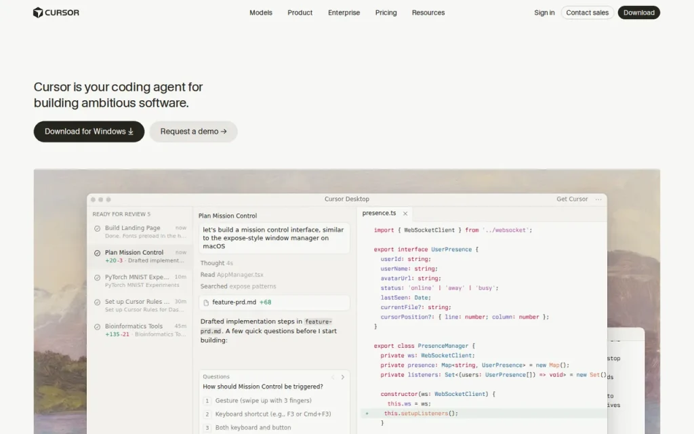The image size is (694, 434).
Task: Select Build Landing Page task
Action: 141,232
